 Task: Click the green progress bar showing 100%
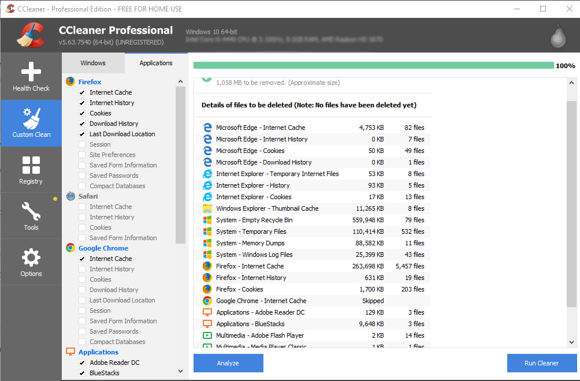373,65
